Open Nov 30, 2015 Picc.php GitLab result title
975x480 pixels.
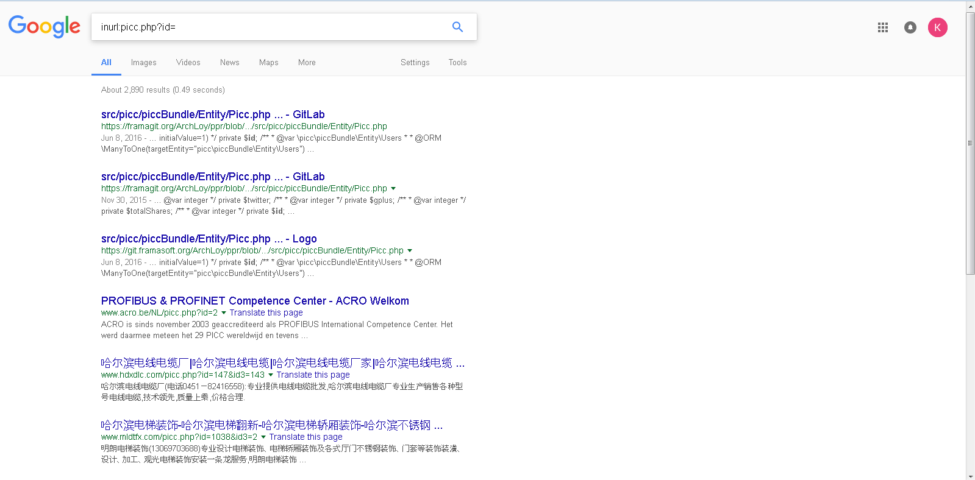(x=213, y=177)
